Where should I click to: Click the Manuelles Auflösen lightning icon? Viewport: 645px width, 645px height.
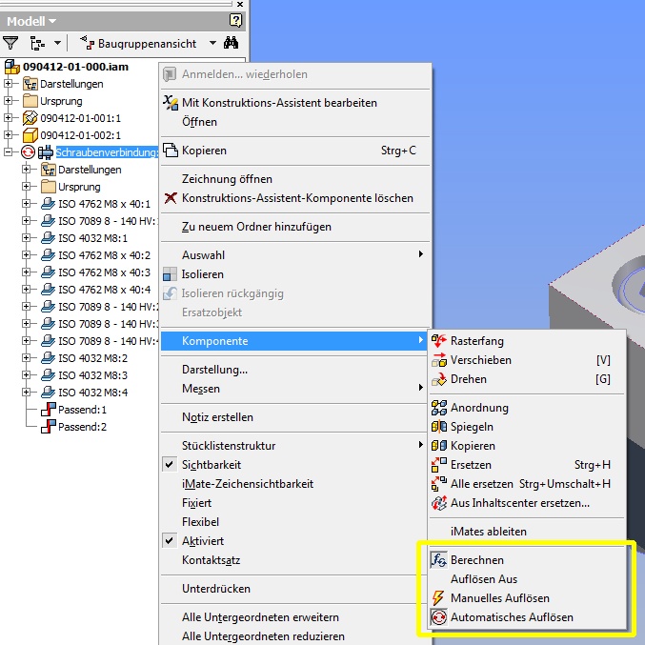(439, 598)
